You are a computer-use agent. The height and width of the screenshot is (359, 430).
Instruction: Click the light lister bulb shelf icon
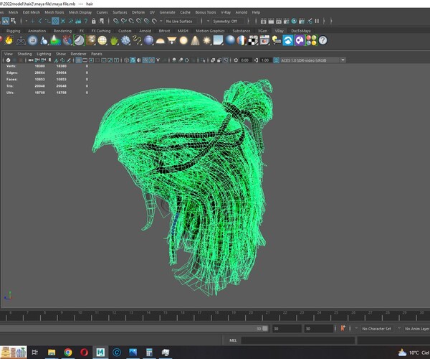click(277, 40)
